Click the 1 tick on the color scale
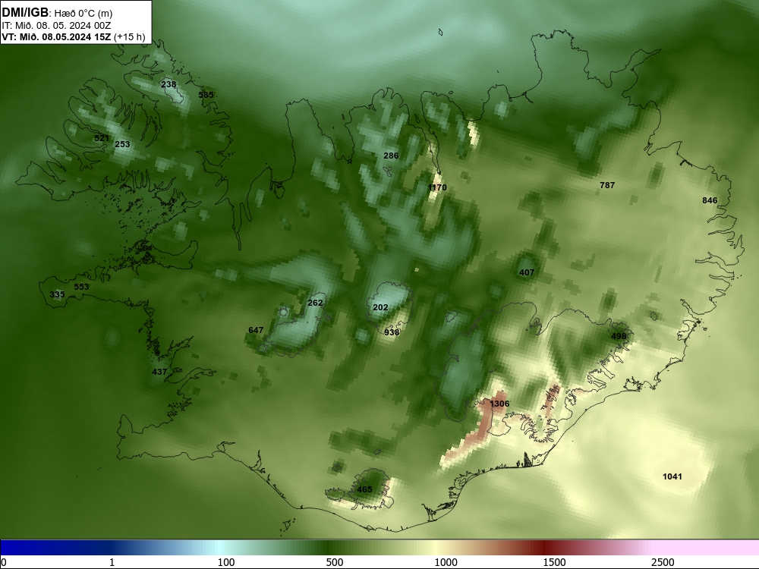759x569 pixels. [x=112, y=562]
